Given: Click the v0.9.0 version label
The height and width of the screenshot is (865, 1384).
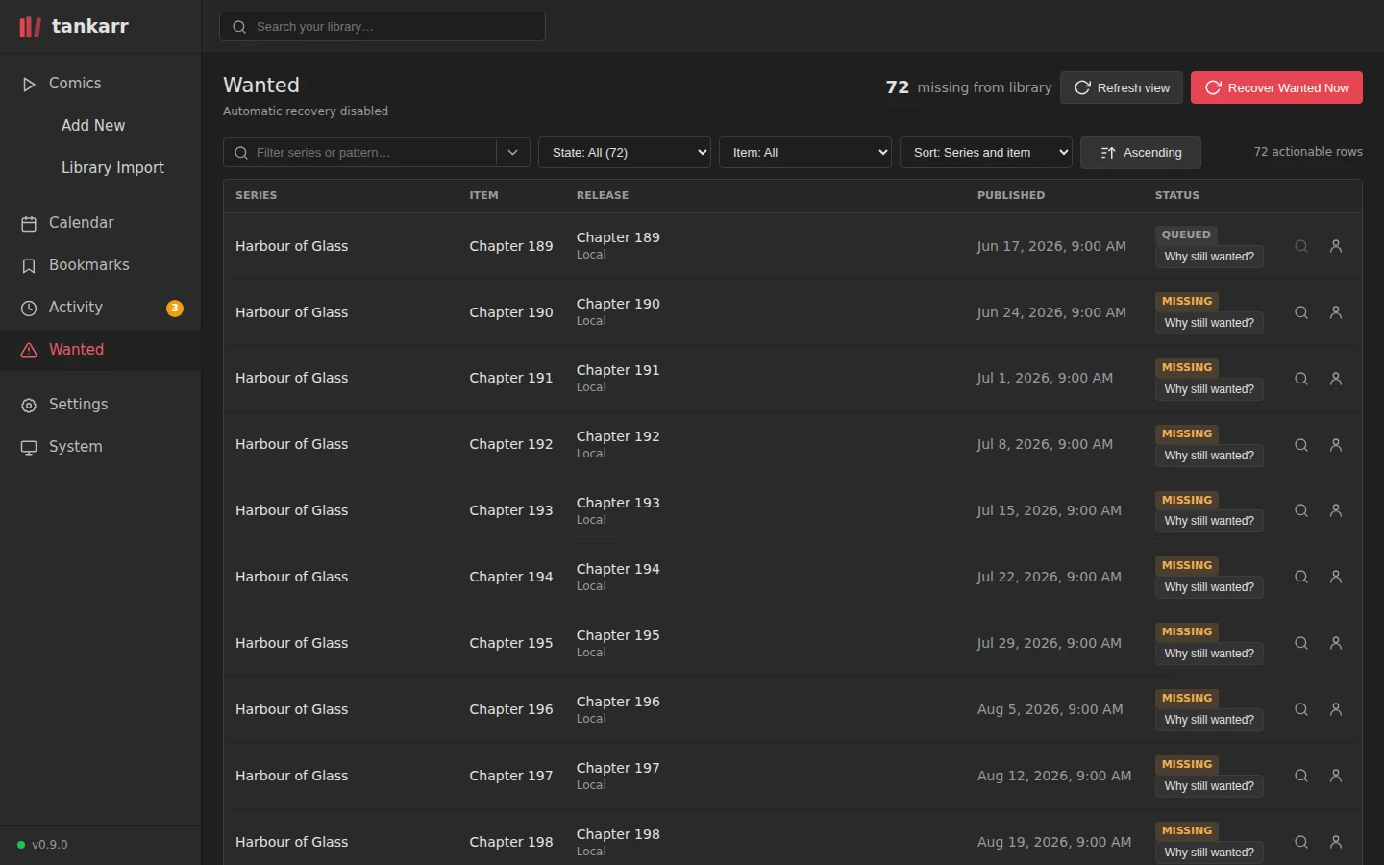Looking at the screenshot, I should point(50,845).
